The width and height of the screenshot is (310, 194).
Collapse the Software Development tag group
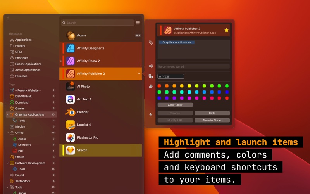pos(7,163)
